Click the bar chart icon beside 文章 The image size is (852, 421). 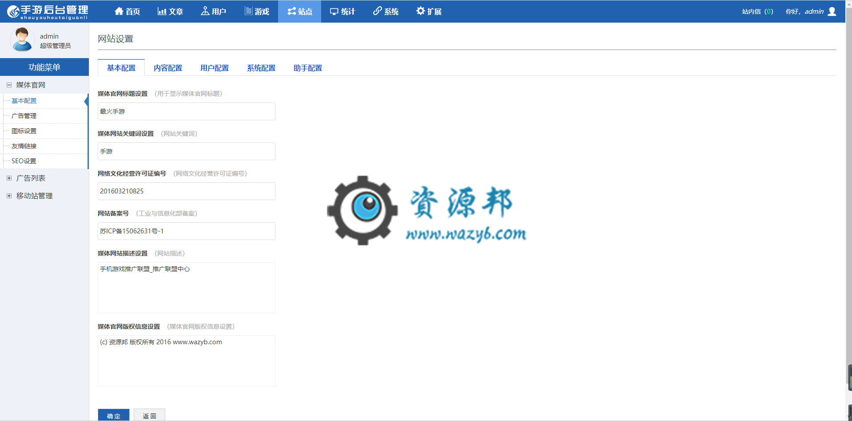[x=162, y=11]
